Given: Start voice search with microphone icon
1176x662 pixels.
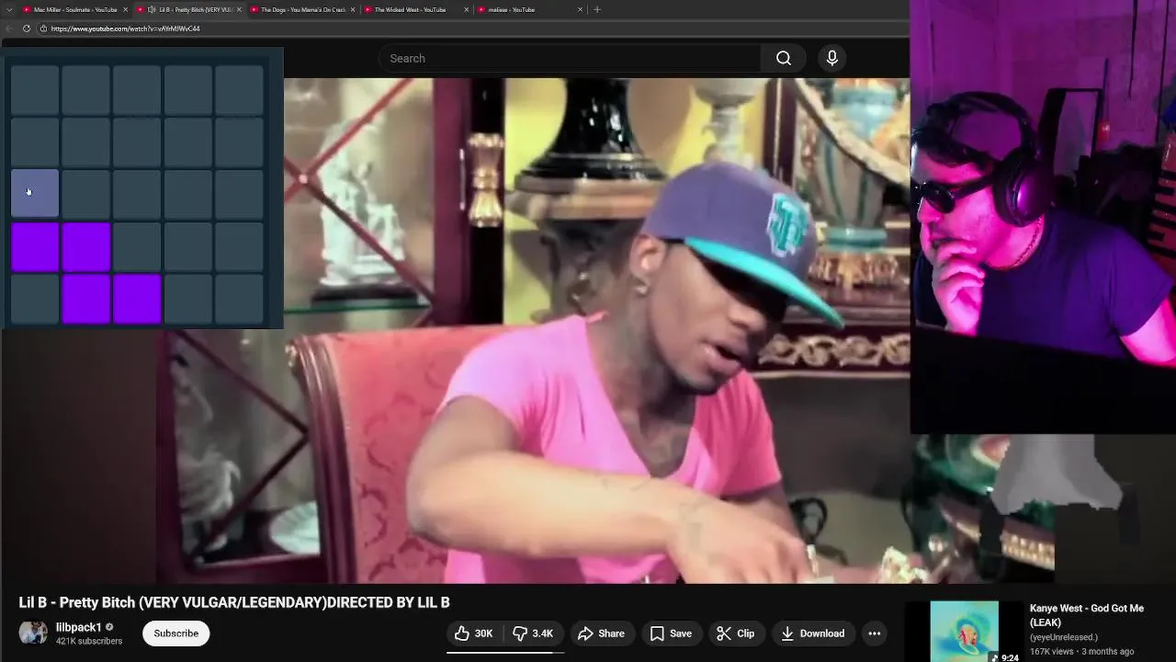Looking at the screenshot, I should tap(832, 58).
